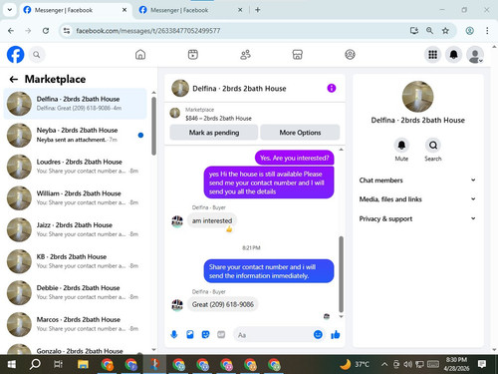Viewport: 498px width, 374px height.
Task: Show hidden system tray icons
Action: [384, 364]
